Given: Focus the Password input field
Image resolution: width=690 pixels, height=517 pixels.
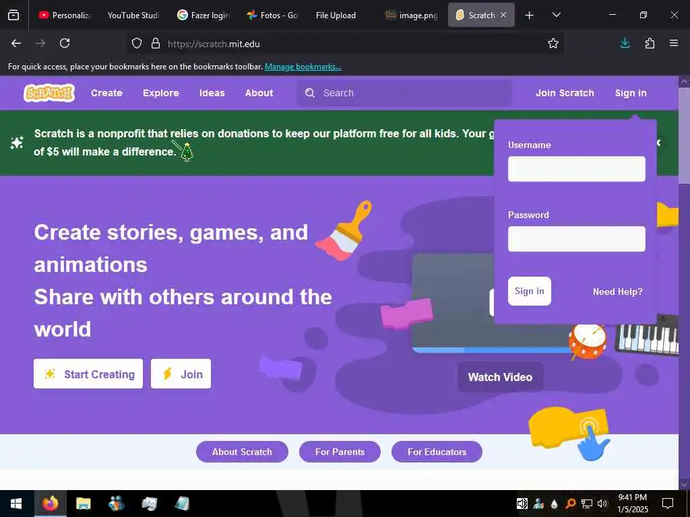Looking at the screenshot, I should pos(577,239).
